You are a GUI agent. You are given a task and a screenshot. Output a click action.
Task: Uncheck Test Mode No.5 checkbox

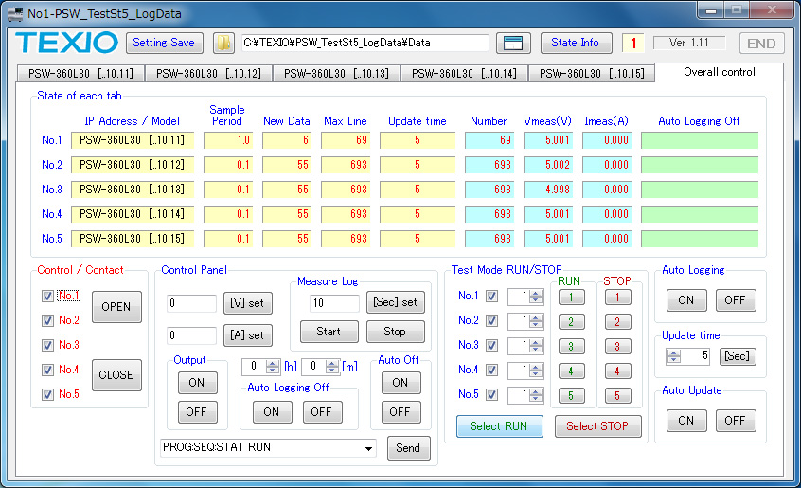(492, 394)
